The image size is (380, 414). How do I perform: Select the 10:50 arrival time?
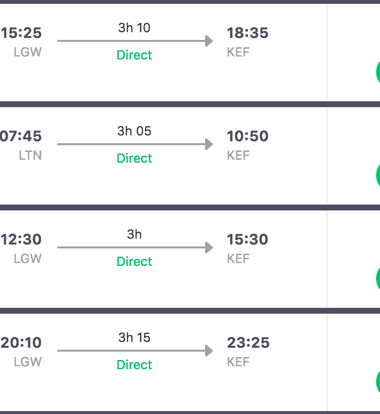coord(247,136)
